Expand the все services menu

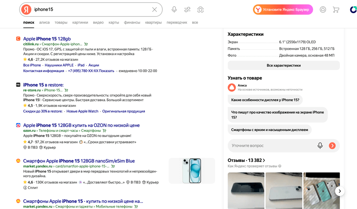coord(195,23)
